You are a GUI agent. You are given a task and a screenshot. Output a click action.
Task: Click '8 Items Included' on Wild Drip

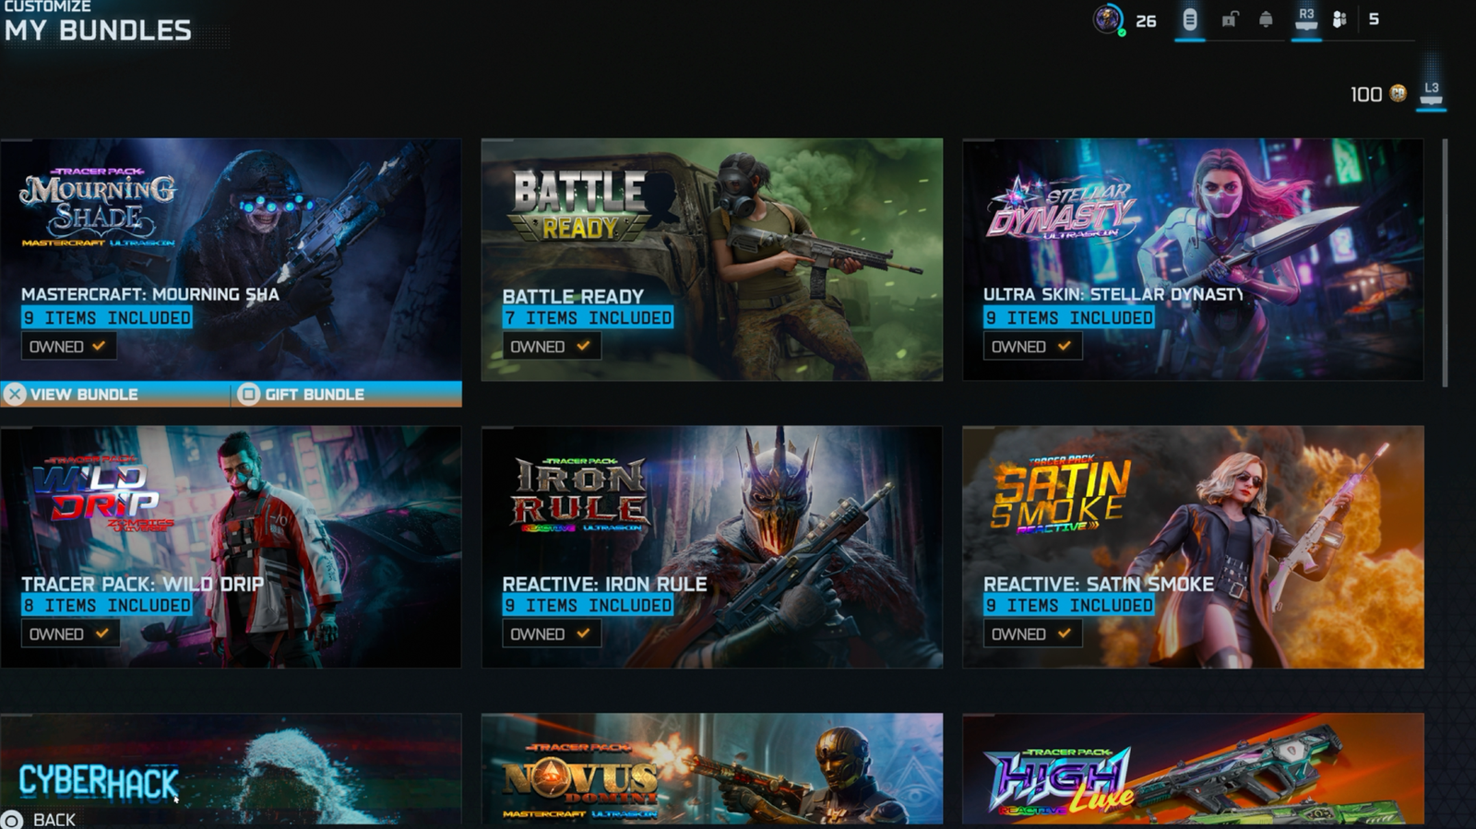coord(107,605)
